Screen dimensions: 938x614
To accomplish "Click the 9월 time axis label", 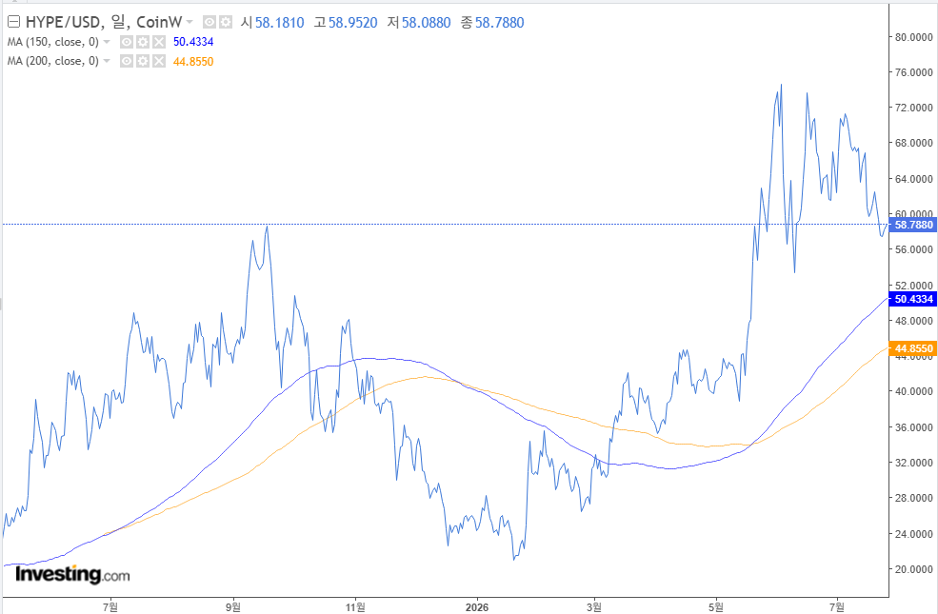I will [x=233, y=606].
